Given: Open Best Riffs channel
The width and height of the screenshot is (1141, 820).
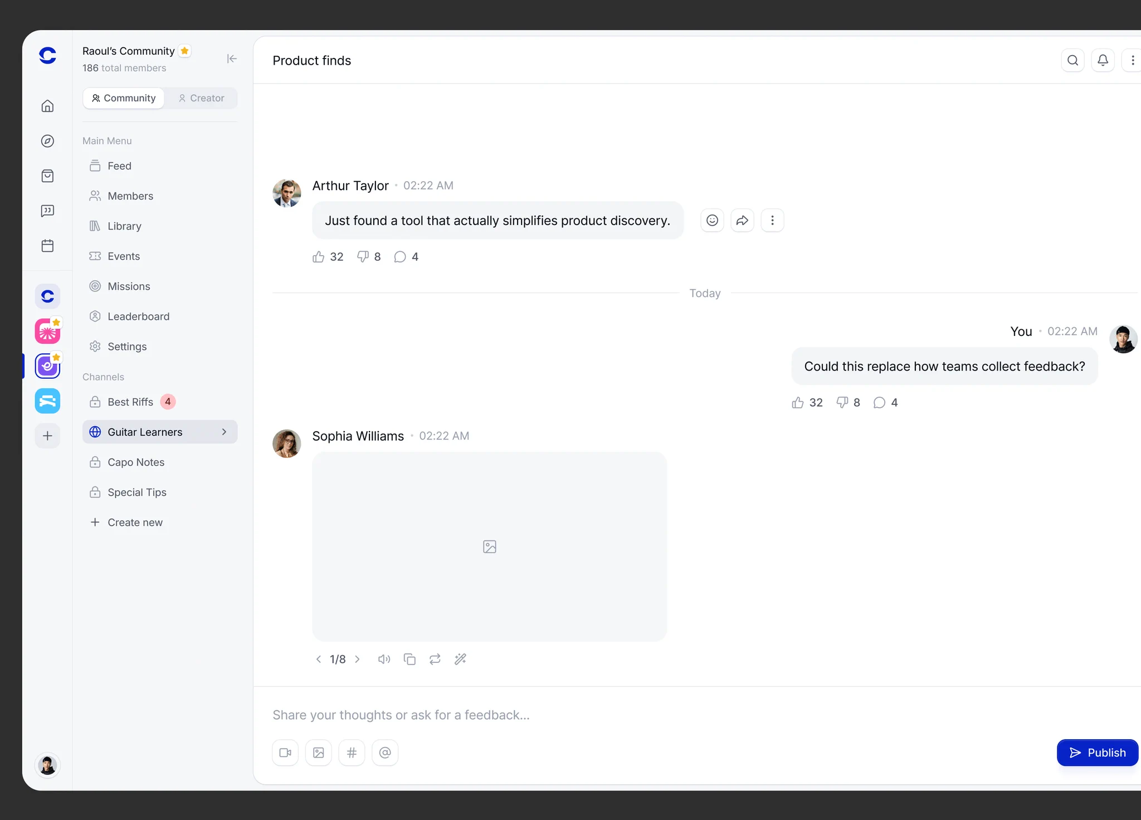Looking at the screenshot, I should [x=160, y=402].
